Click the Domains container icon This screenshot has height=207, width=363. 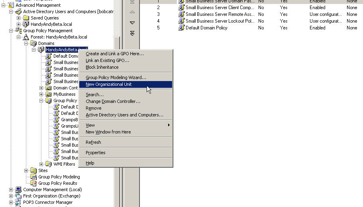(33, 43)
